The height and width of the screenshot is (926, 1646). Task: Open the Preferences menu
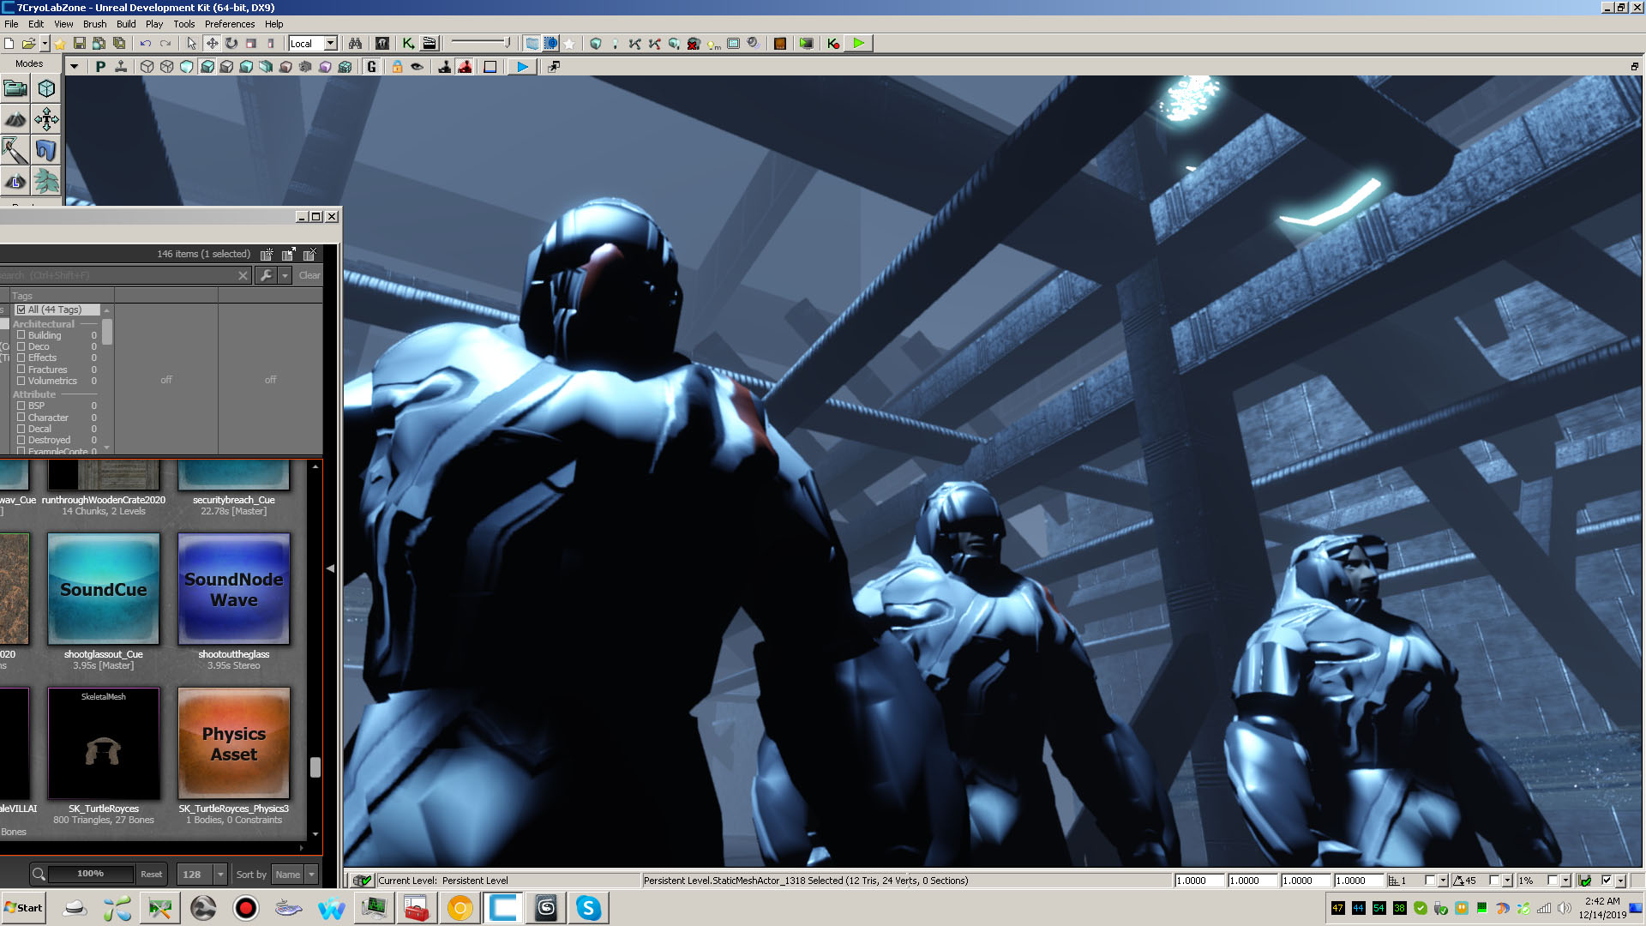point(229,24)
